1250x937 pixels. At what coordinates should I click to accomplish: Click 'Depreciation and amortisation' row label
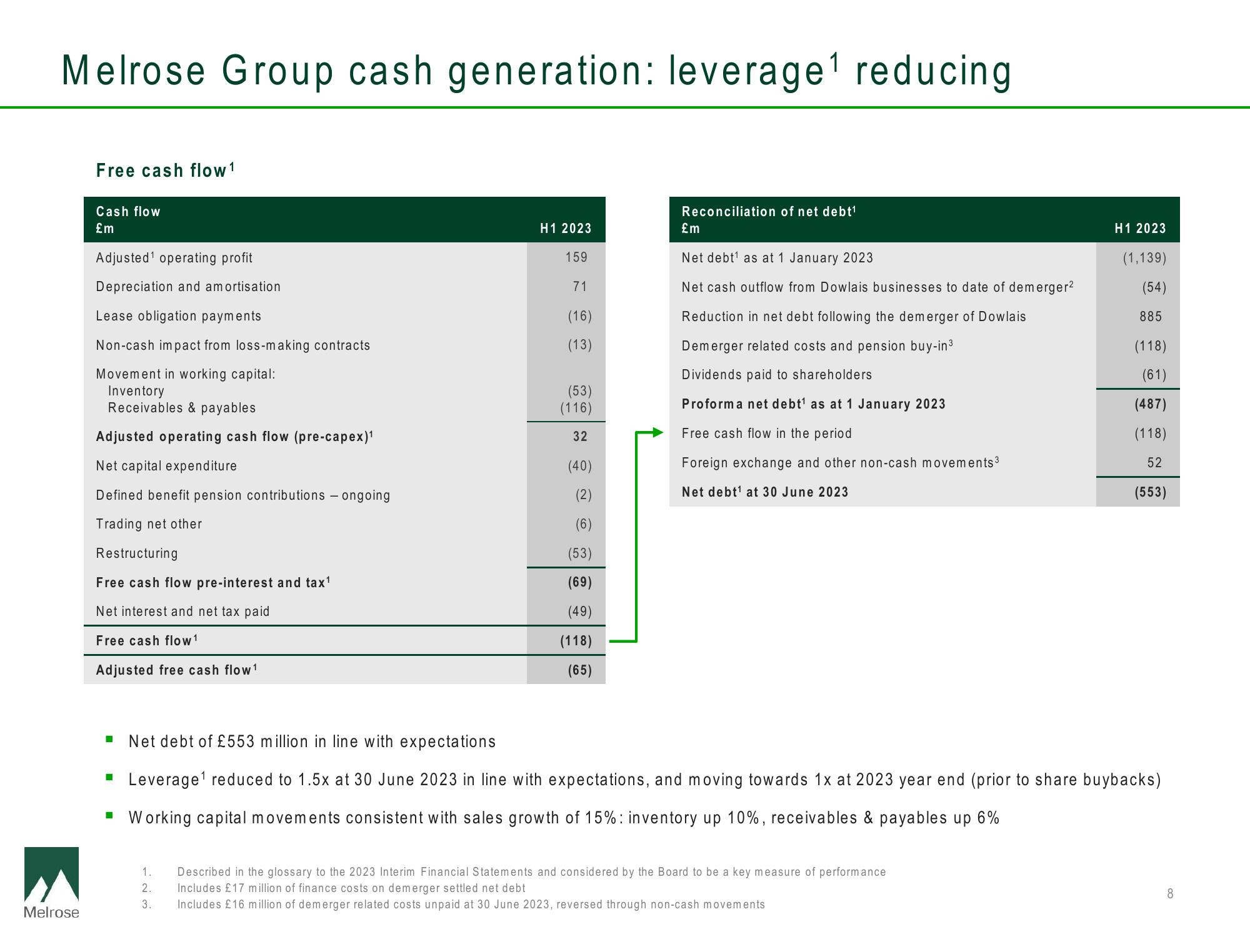(188, 286)
